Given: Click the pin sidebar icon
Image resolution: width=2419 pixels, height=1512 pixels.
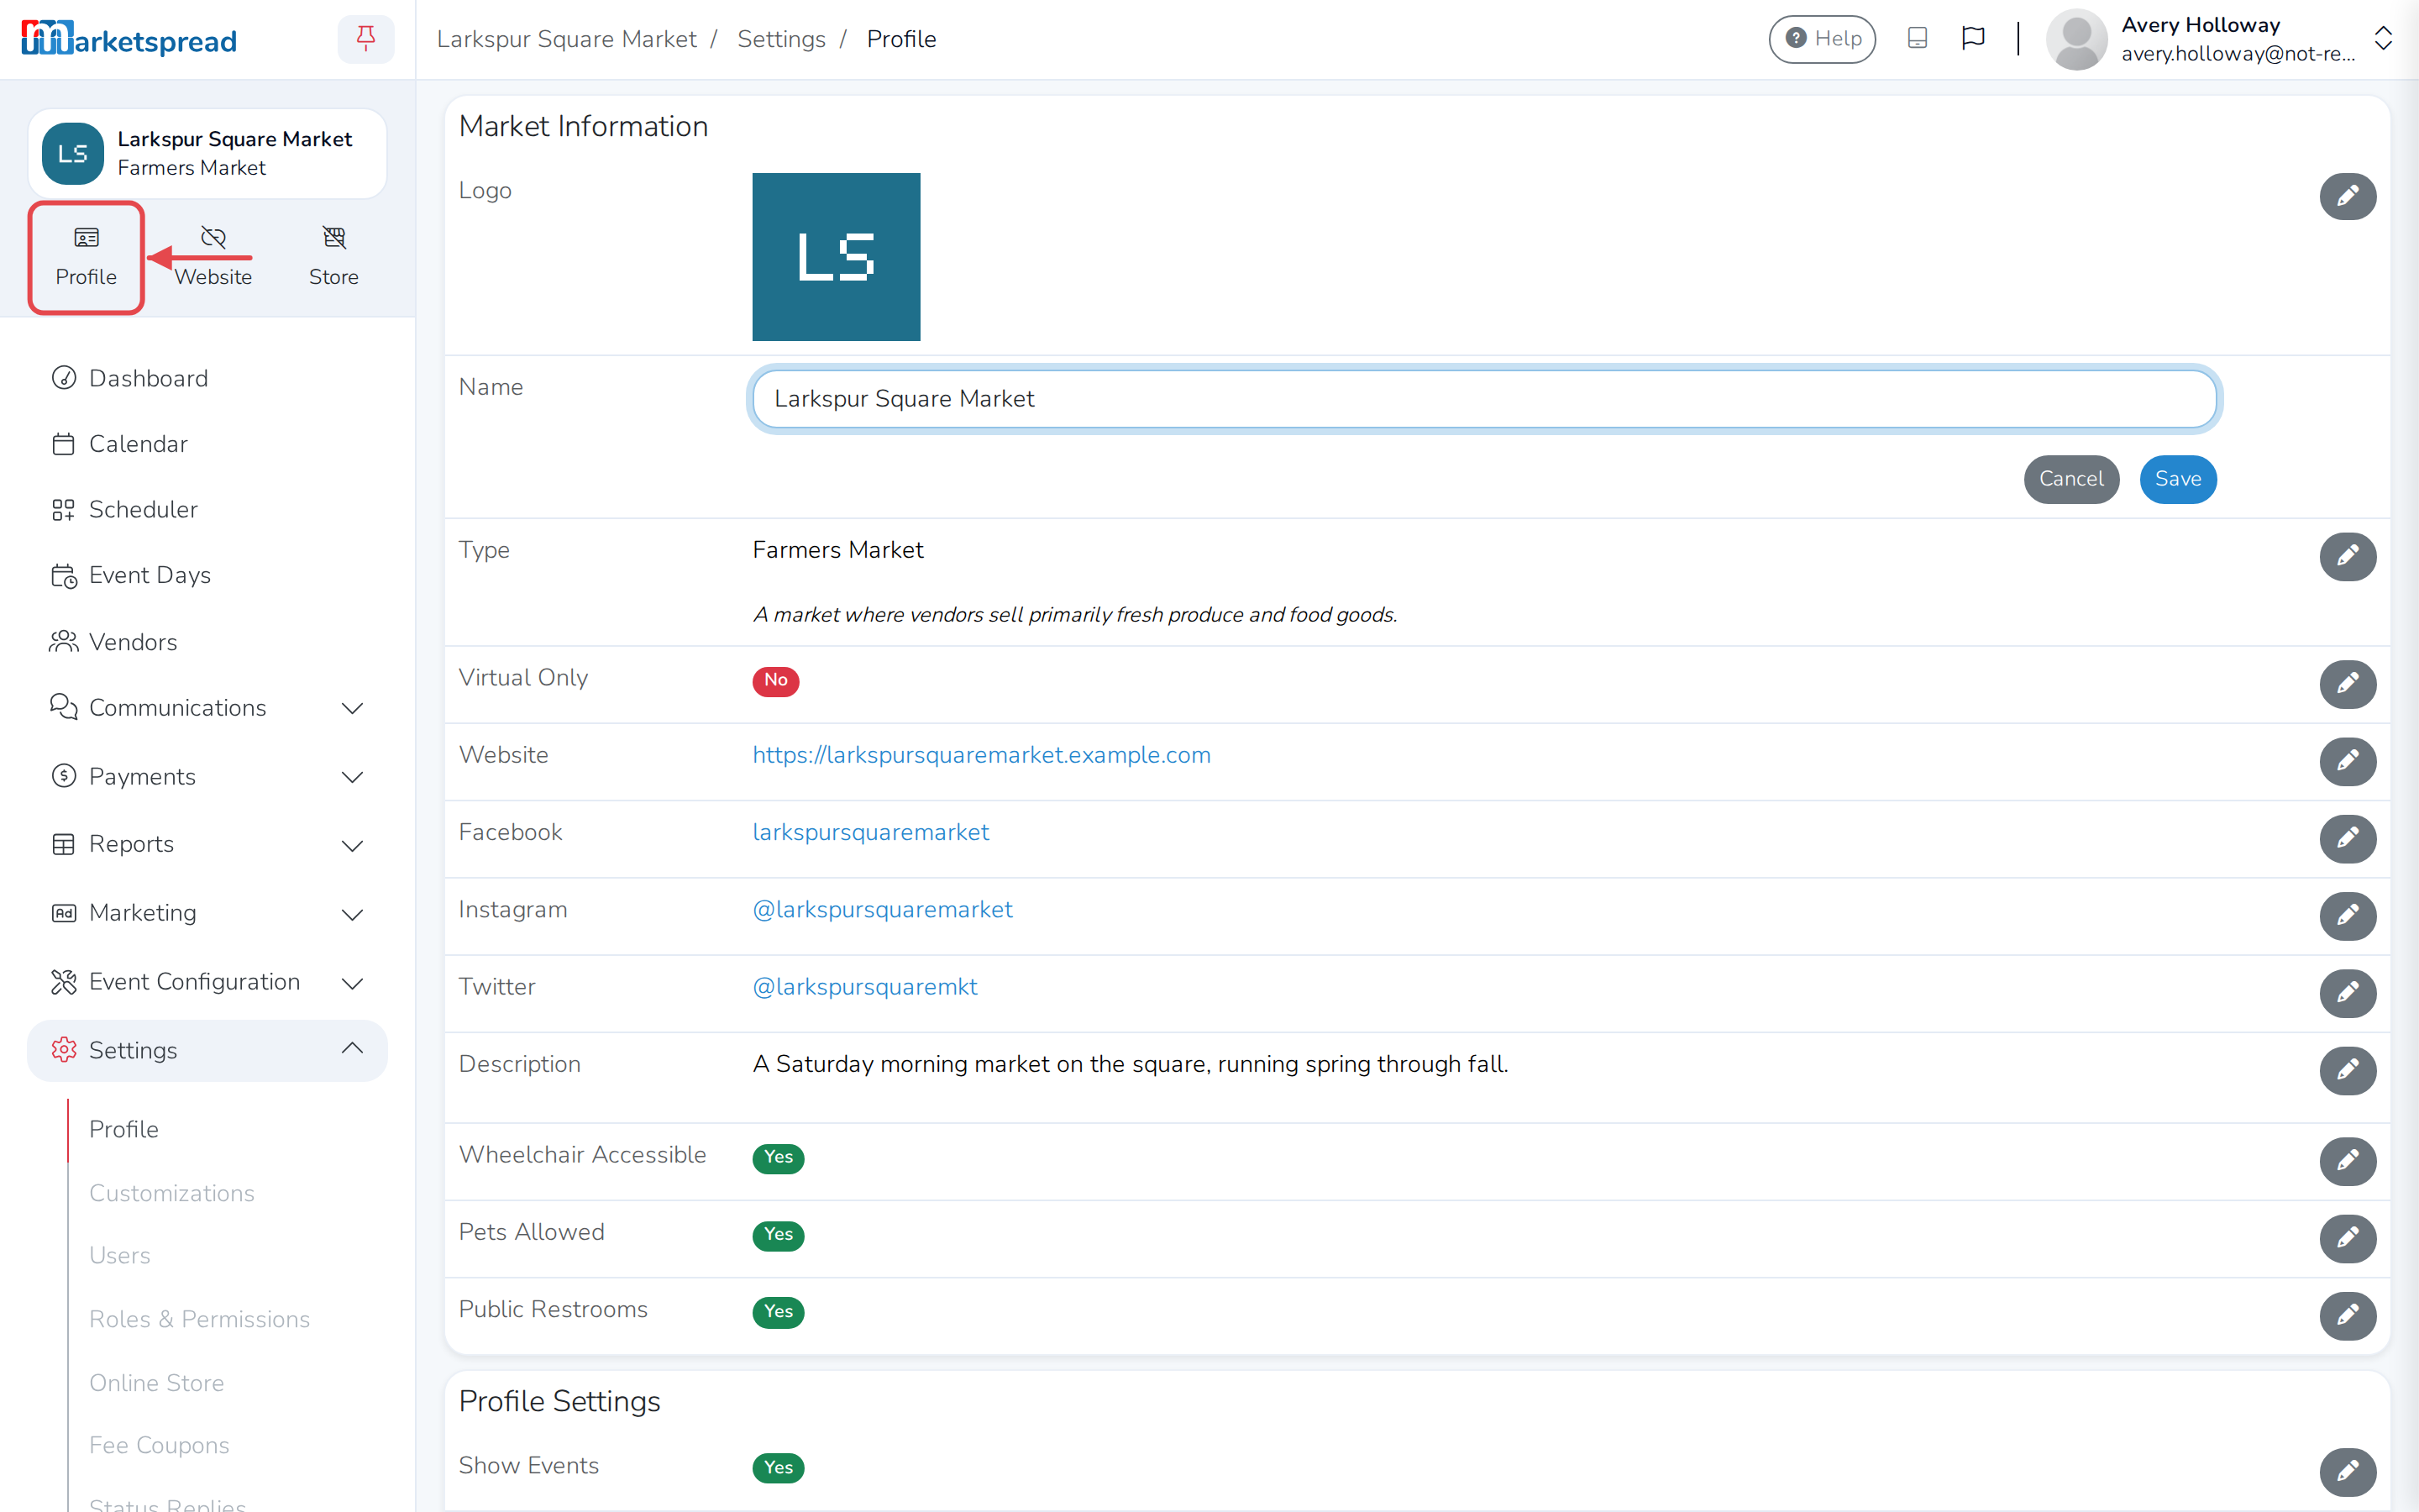Looking at the screenshot, I should click(x=366, y=39).
